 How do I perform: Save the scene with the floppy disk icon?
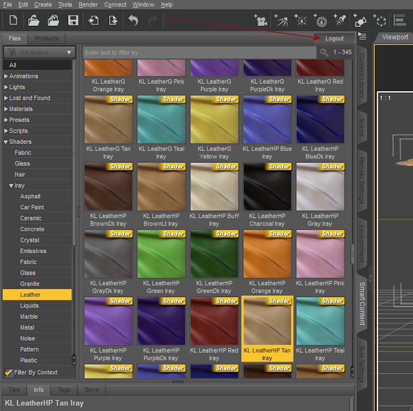click(73, 21)
